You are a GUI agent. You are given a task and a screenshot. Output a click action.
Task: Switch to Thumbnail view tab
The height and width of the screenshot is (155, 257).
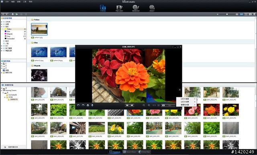pyautogui.click(x=115, y=152)
